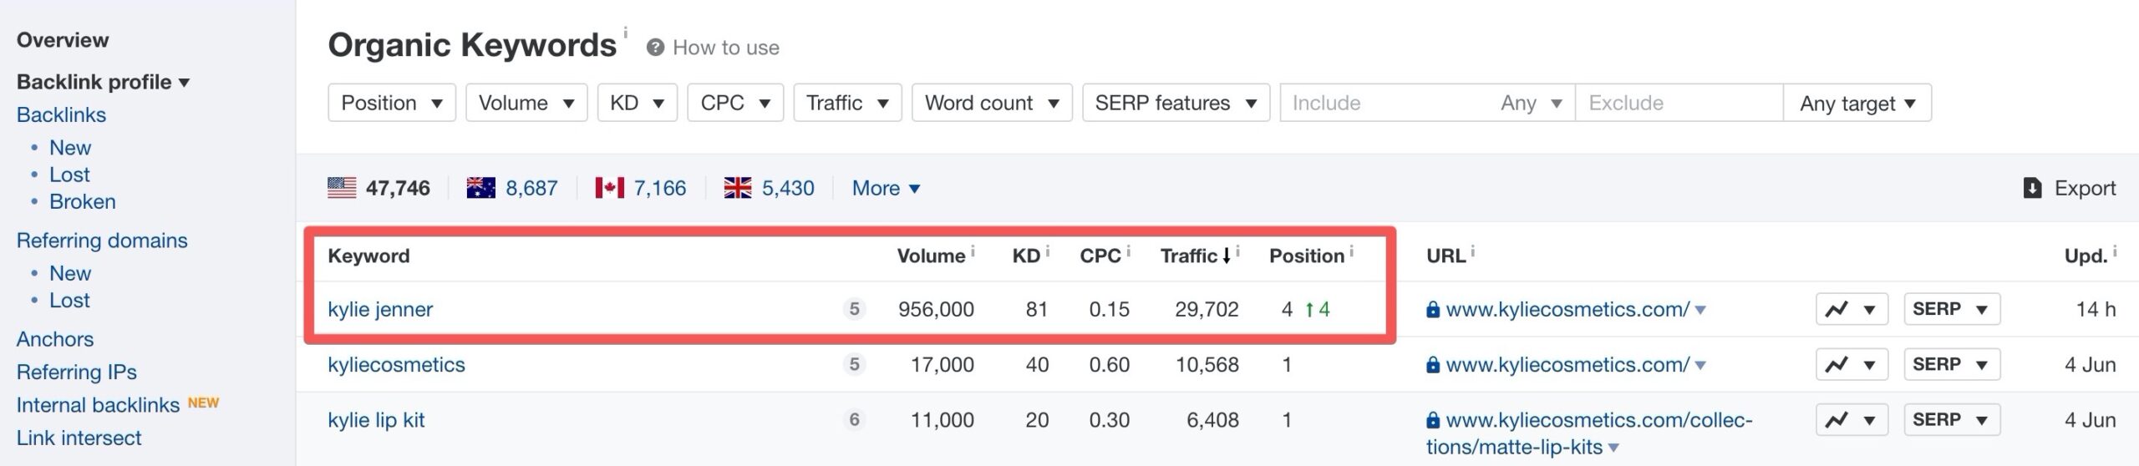Open the Word count filter dropdown
Screen dimensions: 2139x466
[x=992, y=103]
